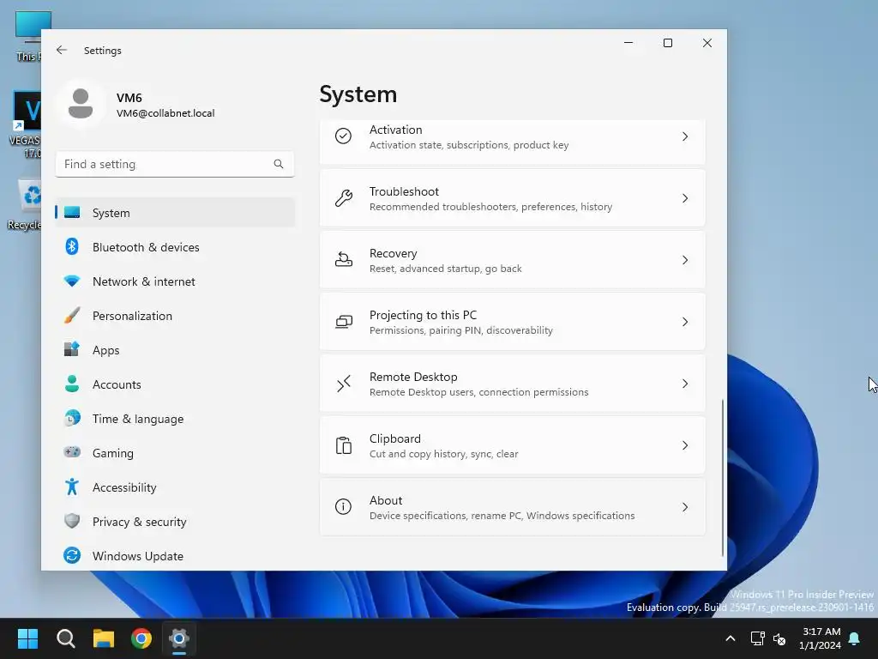The height and width of the screenshot is (659, 878).
Task: Click the VM6@collabnet.local account email
Action: pos(165,112)
